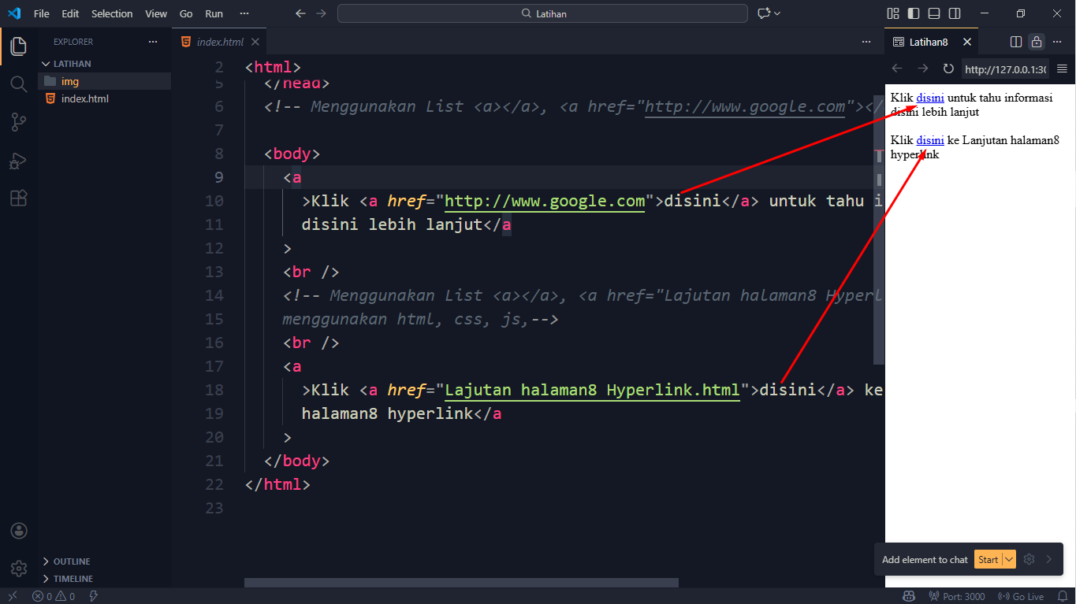Click Go Live in the status bar
This screenshot has height=604, width=1076.
pyautogui.click(x=1021, y=596)
